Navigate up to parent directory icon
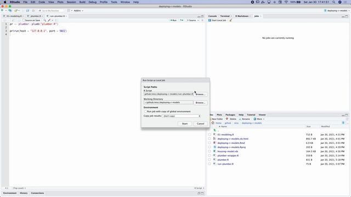 pyautogui.click(x=215, y=130)
